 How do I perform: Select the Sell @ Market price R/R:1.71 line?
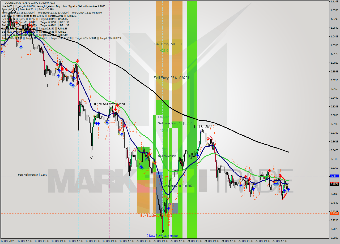click(39, 16)
